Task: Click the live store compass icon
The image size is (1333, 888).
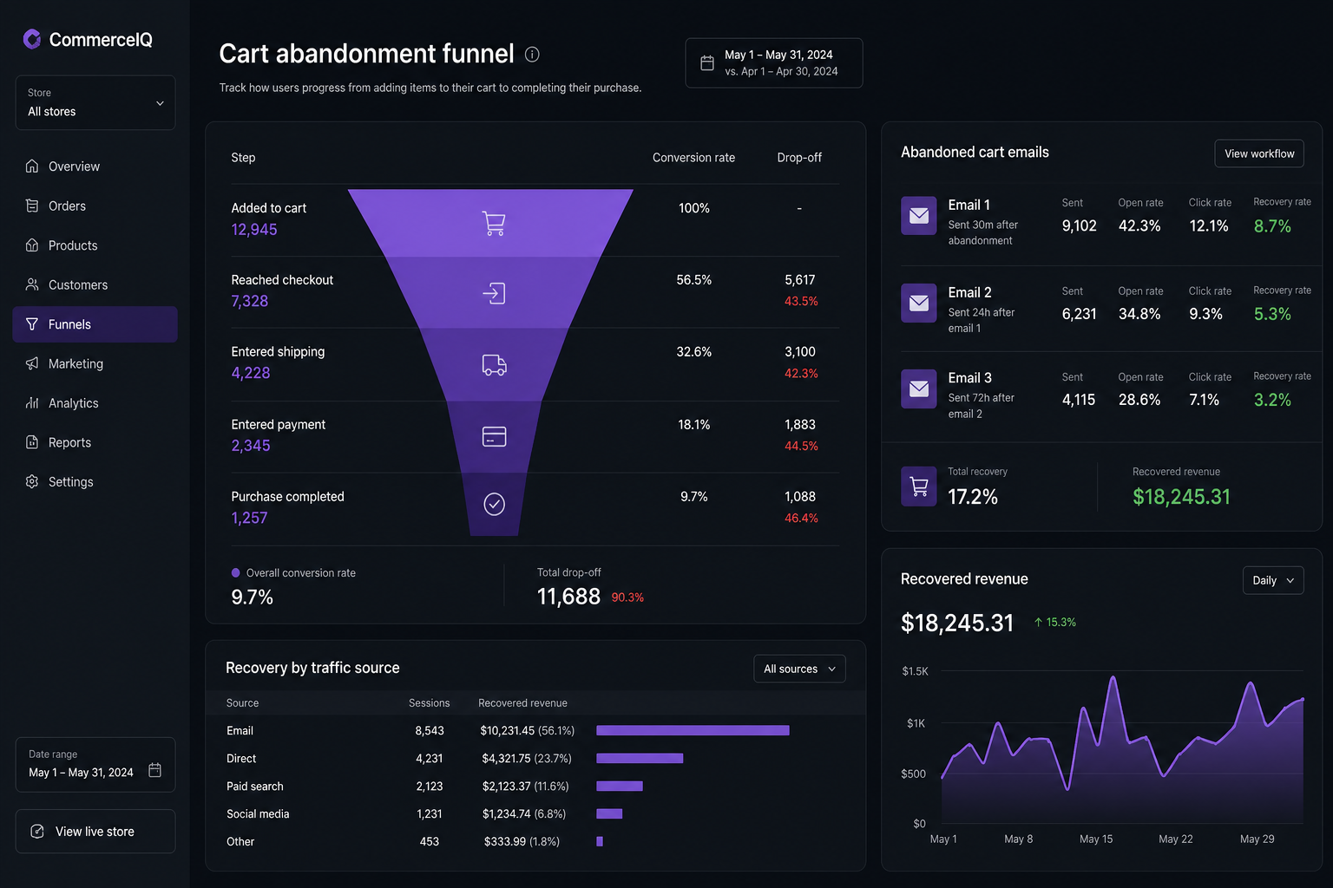Action: click(37, 832)
